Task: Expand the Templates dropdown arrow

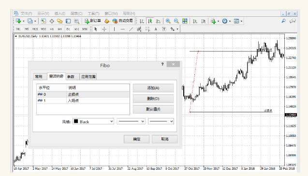Action: (241, 21)
